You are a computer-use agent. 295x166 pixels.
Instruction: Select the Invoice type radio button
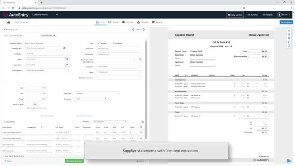[99, 43]
